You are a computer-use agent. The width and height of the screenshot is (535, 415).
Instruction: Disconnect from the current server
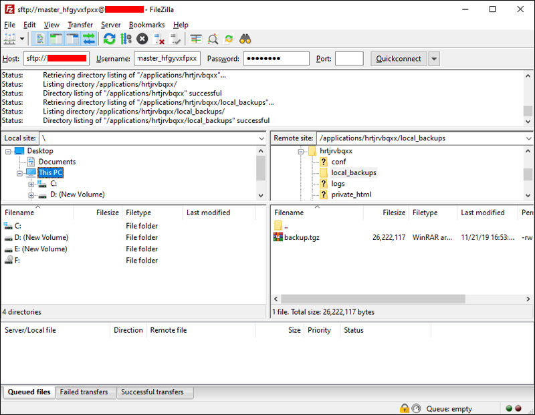(x=158, y=39)
